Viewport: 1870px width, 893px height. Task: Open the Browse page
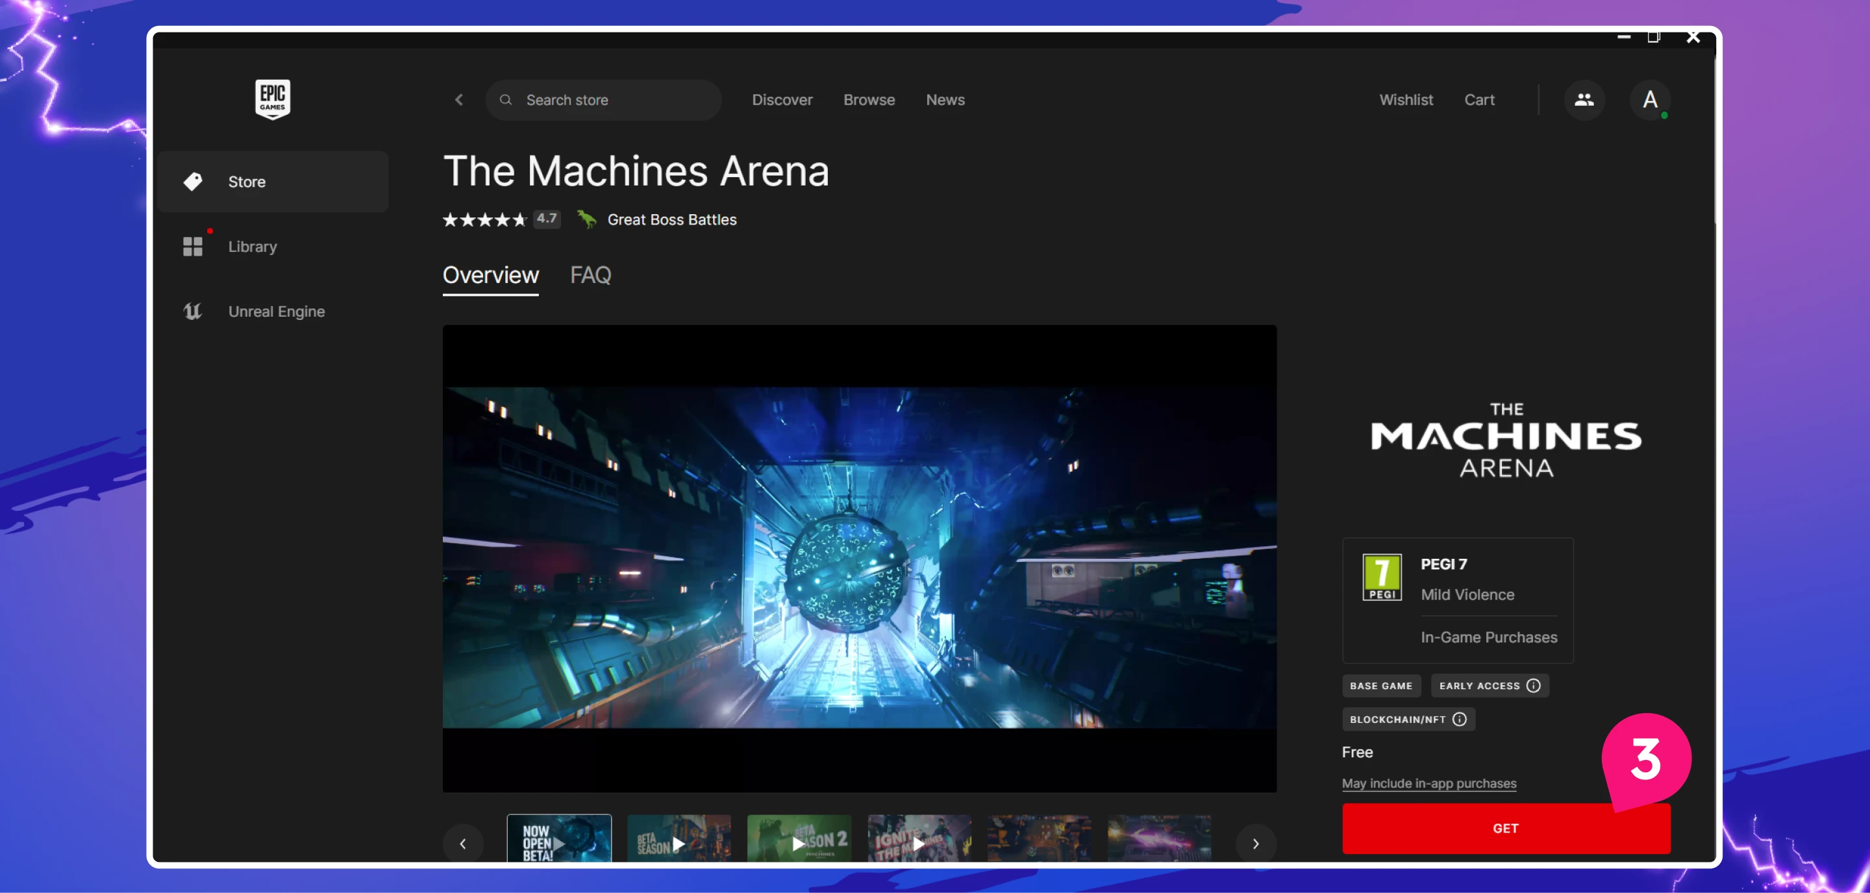pos(869,99)
